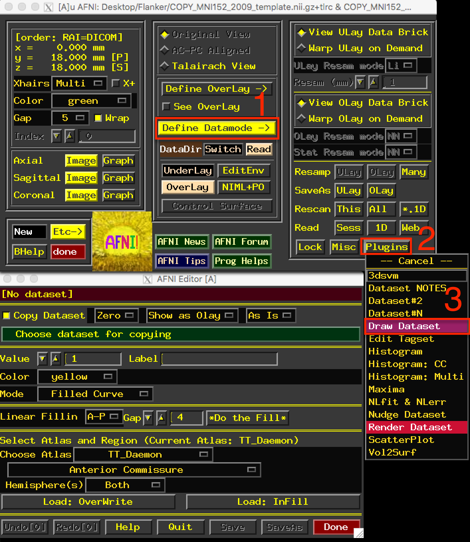Click the Plugins button
The image size is (470, 542).
click(386, 247)
